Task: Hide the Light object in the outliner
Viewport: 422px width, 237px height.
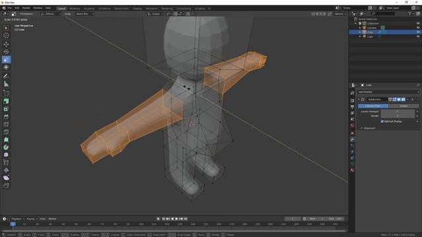Action: tap(418, 36)
